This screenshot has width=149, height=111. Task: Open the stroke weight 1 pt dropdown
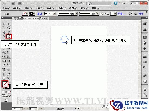pos(54,14)
